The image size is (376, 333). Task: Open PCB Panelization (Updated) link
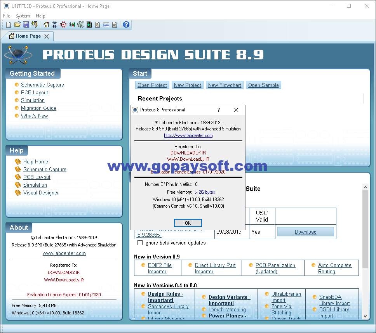(275, 268)
